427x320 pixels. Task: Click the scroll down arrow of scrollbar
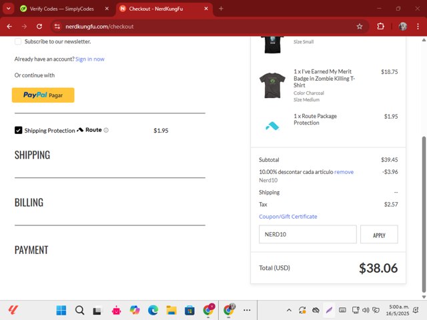click(x=424, y=297)
